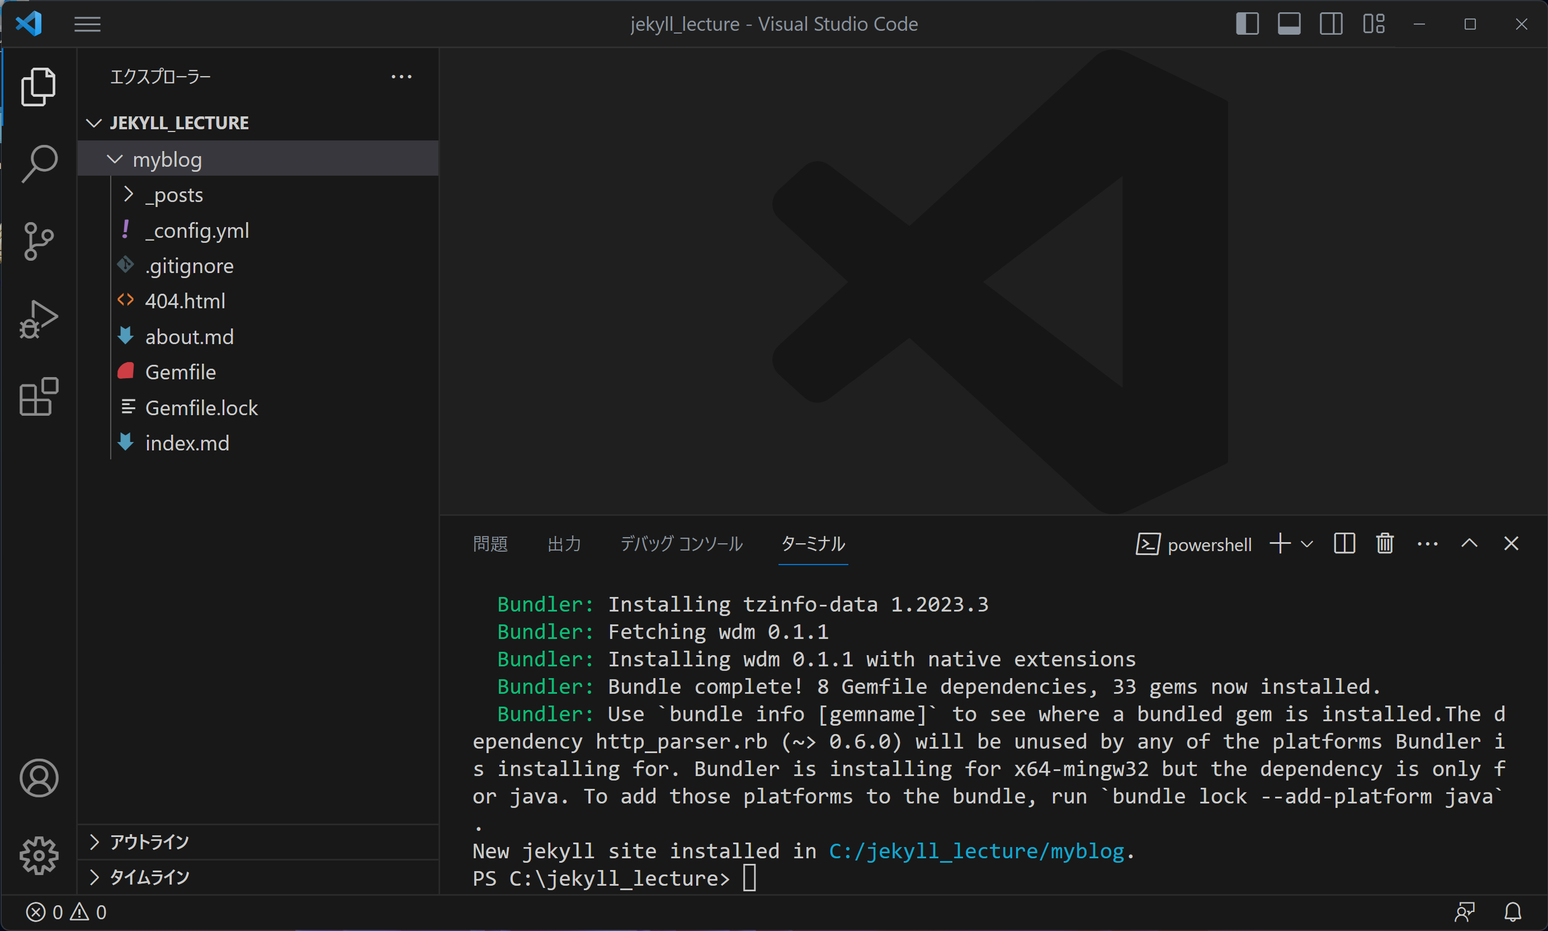
Task: Open the Explorer view in activity bar
Action: point(38,87)
